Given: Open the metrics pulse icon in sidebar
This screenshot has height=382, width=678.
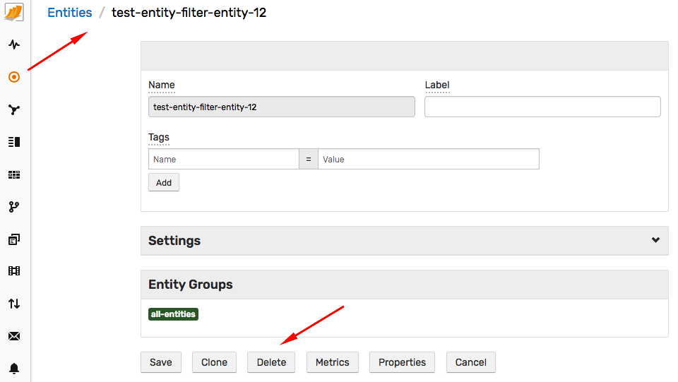Looking at the screenshot, I should 14,44.
